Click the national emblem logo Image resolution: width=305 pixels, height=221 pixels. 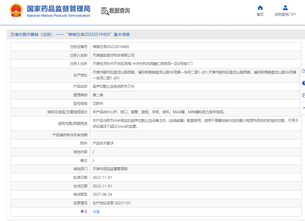point(16,10)
